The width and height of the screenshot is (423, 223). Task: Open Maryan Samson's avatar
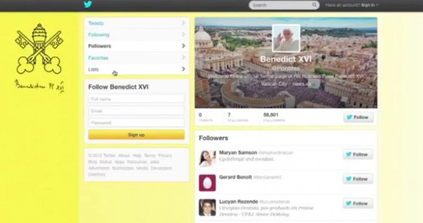(207, 158)
